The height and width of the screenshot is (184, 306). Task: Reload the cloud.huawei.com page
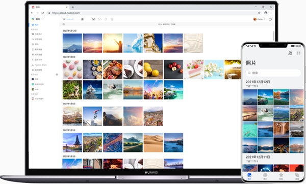click(43, 13)
